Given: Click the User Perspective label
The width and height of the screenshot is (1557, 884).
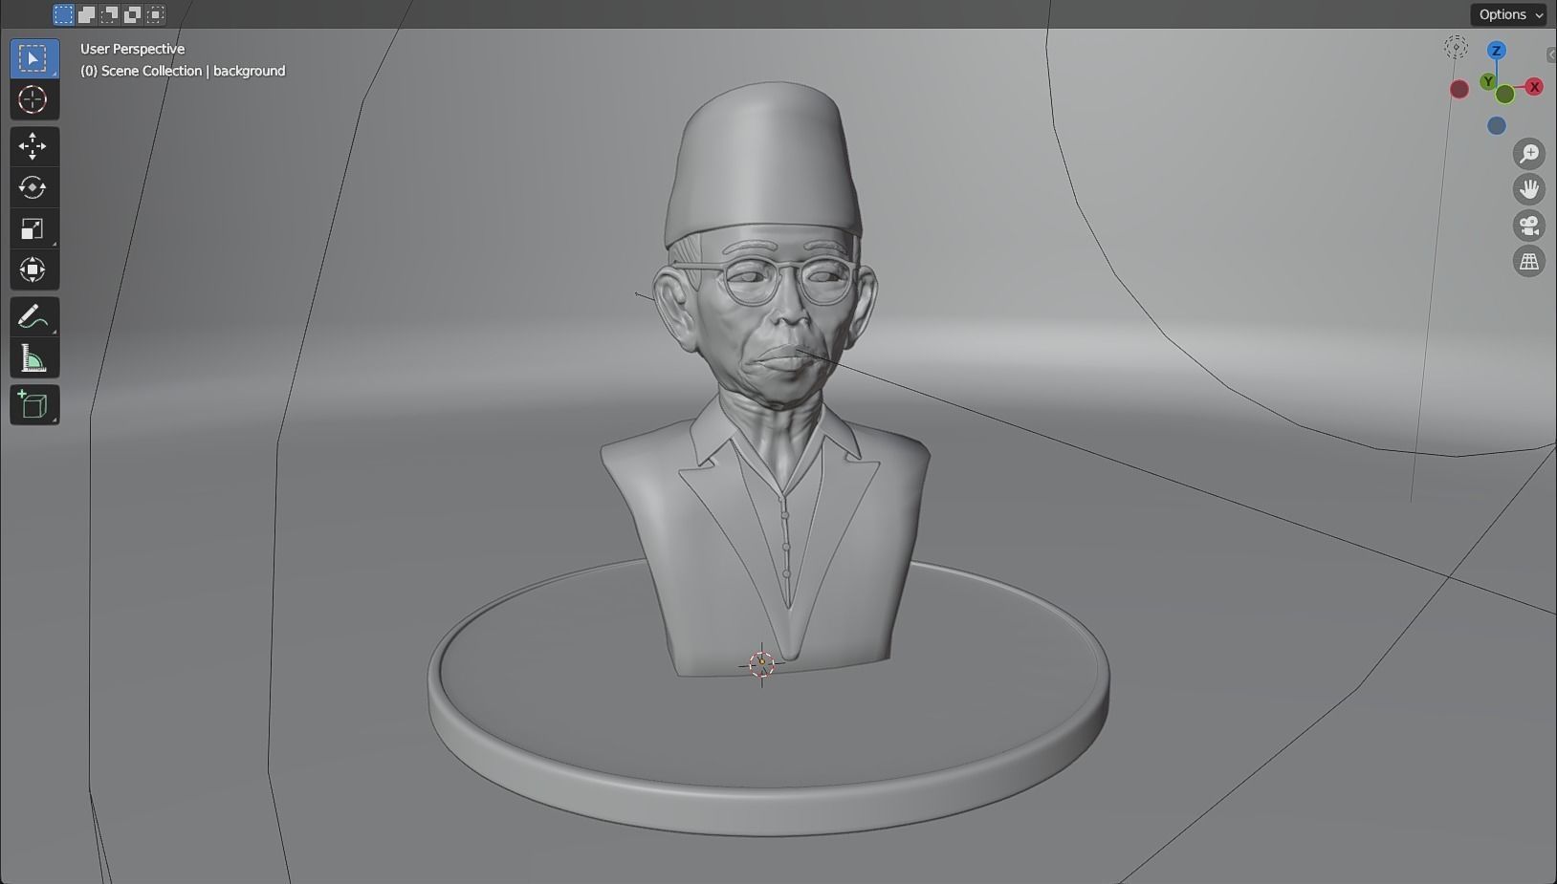Looking at the screenshot, I should [x=133, y=49].
